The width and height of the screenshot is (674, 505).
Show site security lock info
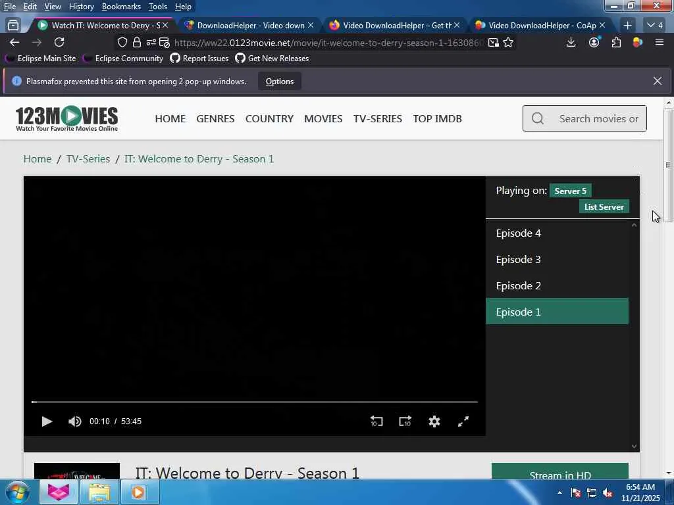coord(137,43)
